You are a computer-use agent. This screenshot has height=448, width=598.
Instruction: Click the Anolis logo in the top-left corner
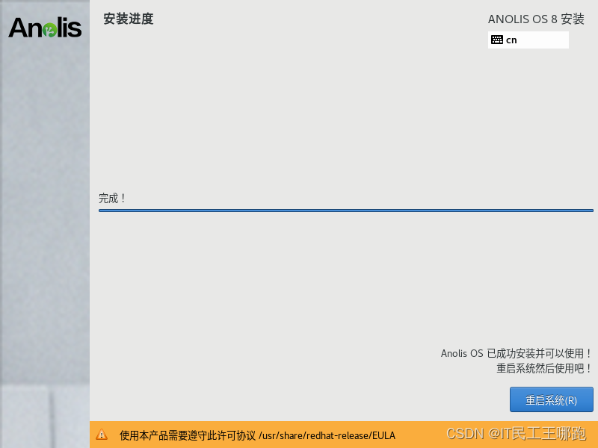coord(45,28)
